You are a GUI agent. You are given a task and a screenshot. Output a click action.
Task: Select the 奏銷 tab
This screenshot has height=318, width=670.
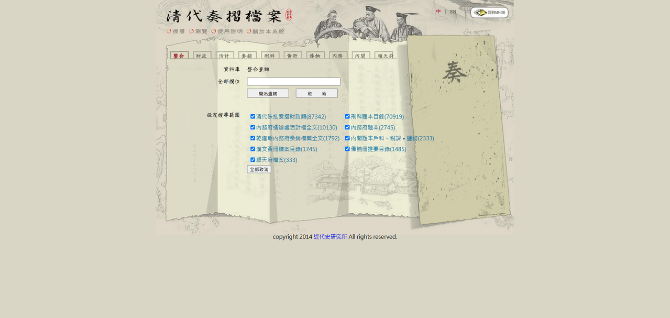pos(247,56)
